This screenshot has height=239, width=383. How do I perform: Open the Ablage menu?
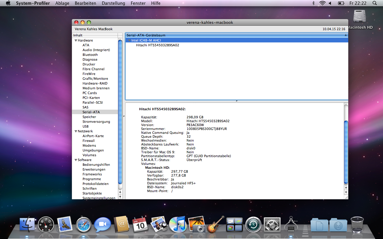click(62, 3)
